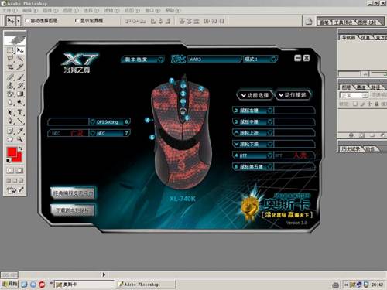
Task: Select the Brush tool
Action: tap(20, 77)
